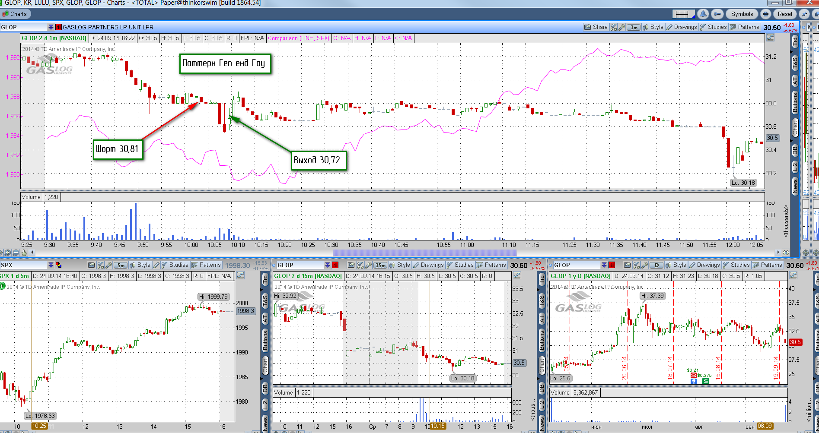Click the left scroll arrow under main chart
Screen dimensions: 819x433
(x=33, y=253)
